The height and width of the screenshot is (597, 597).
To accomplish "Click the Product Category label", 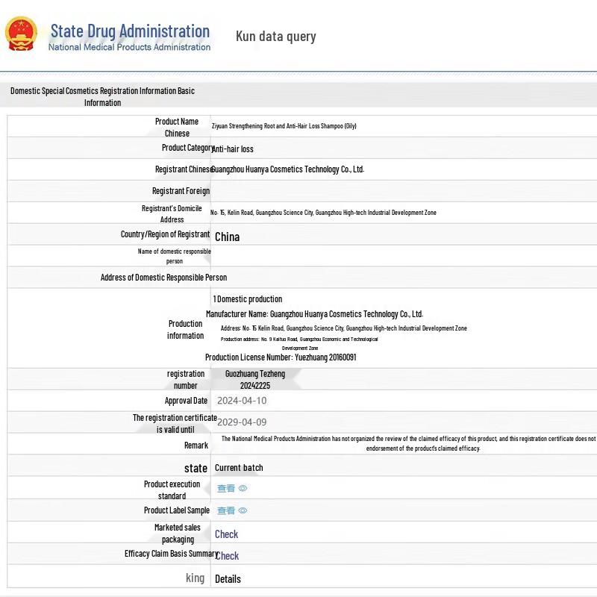I will (x=187, y=148).
